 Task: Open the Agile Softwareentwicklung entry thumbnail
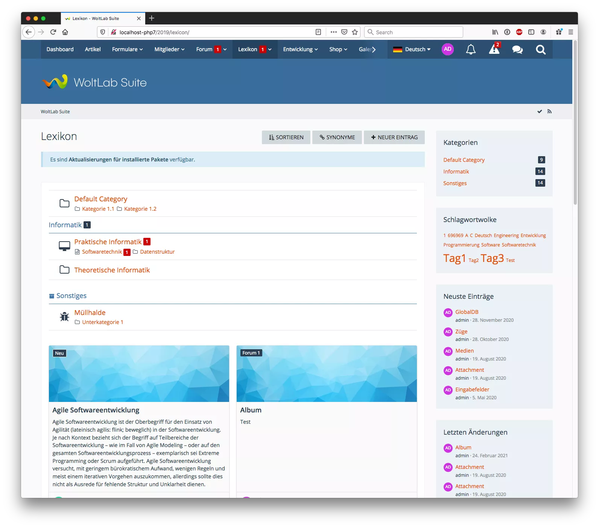point(139,374)
